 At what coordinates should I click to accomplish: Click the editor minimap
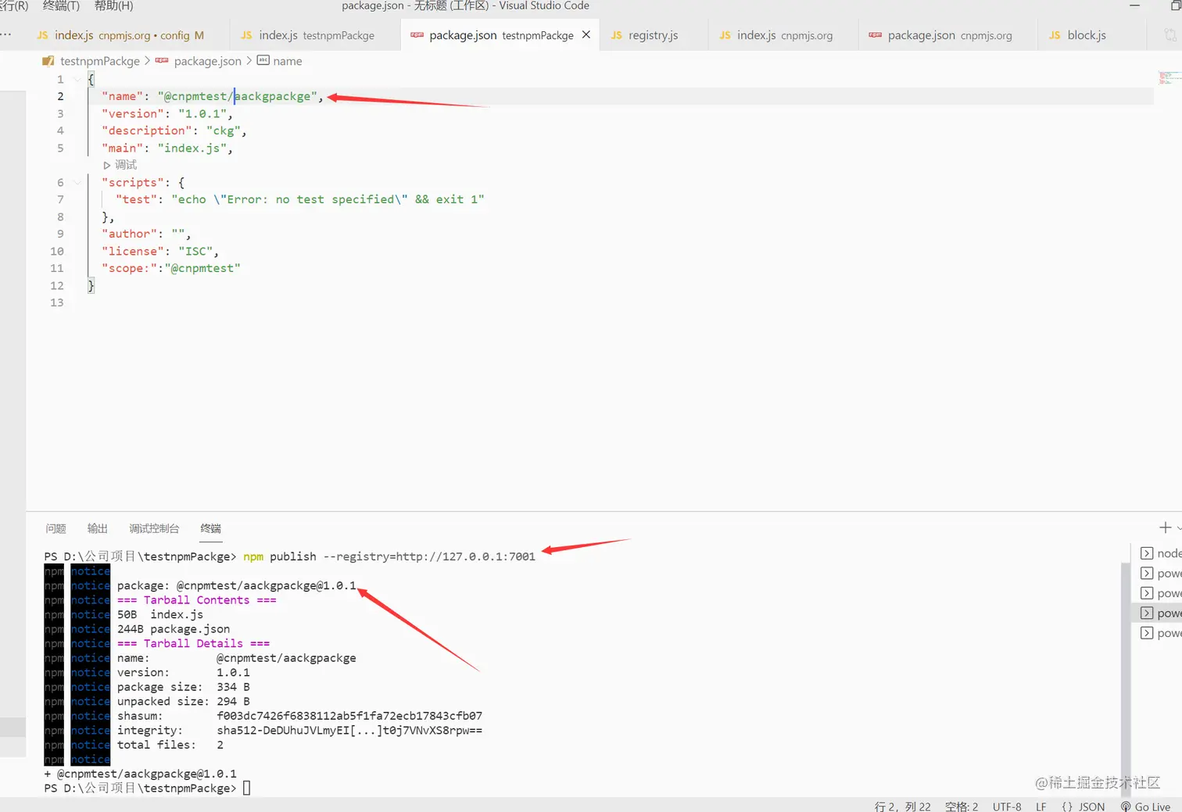(x=1169, y=77)
